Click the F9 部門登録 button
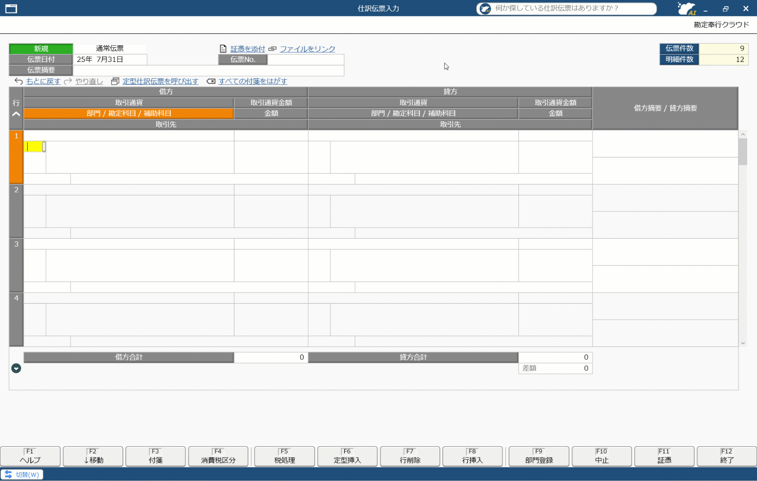Viewport: 757px width, 481px height. point(539,456)
